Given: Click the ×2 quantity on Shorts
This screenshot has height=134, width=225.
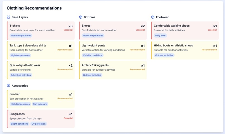Looking at the screenshot, I should (x=143, y=26).
